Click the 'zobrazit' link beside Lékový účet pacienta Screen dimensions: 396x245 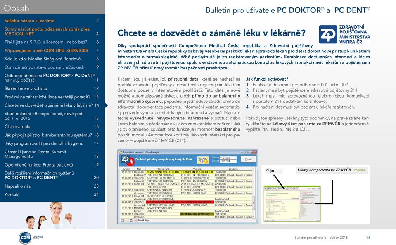click(x=359, y=170)
